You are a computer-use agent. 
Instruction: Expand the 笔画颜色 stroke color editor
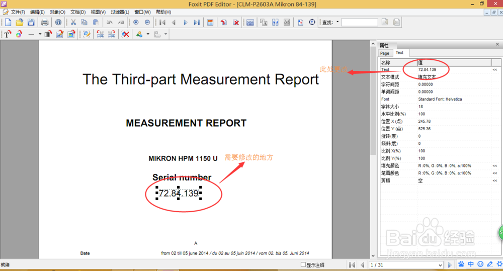(495, 173)
